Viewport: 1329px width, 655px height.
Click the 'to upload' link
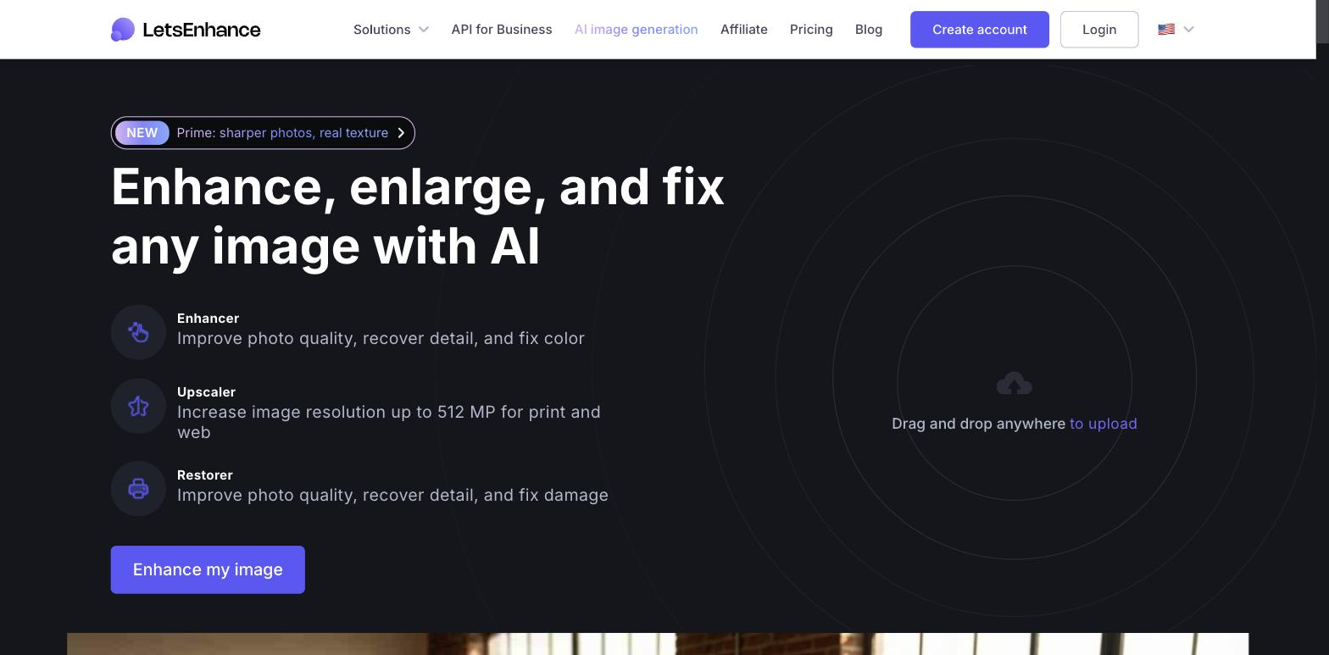(1104, 424)
